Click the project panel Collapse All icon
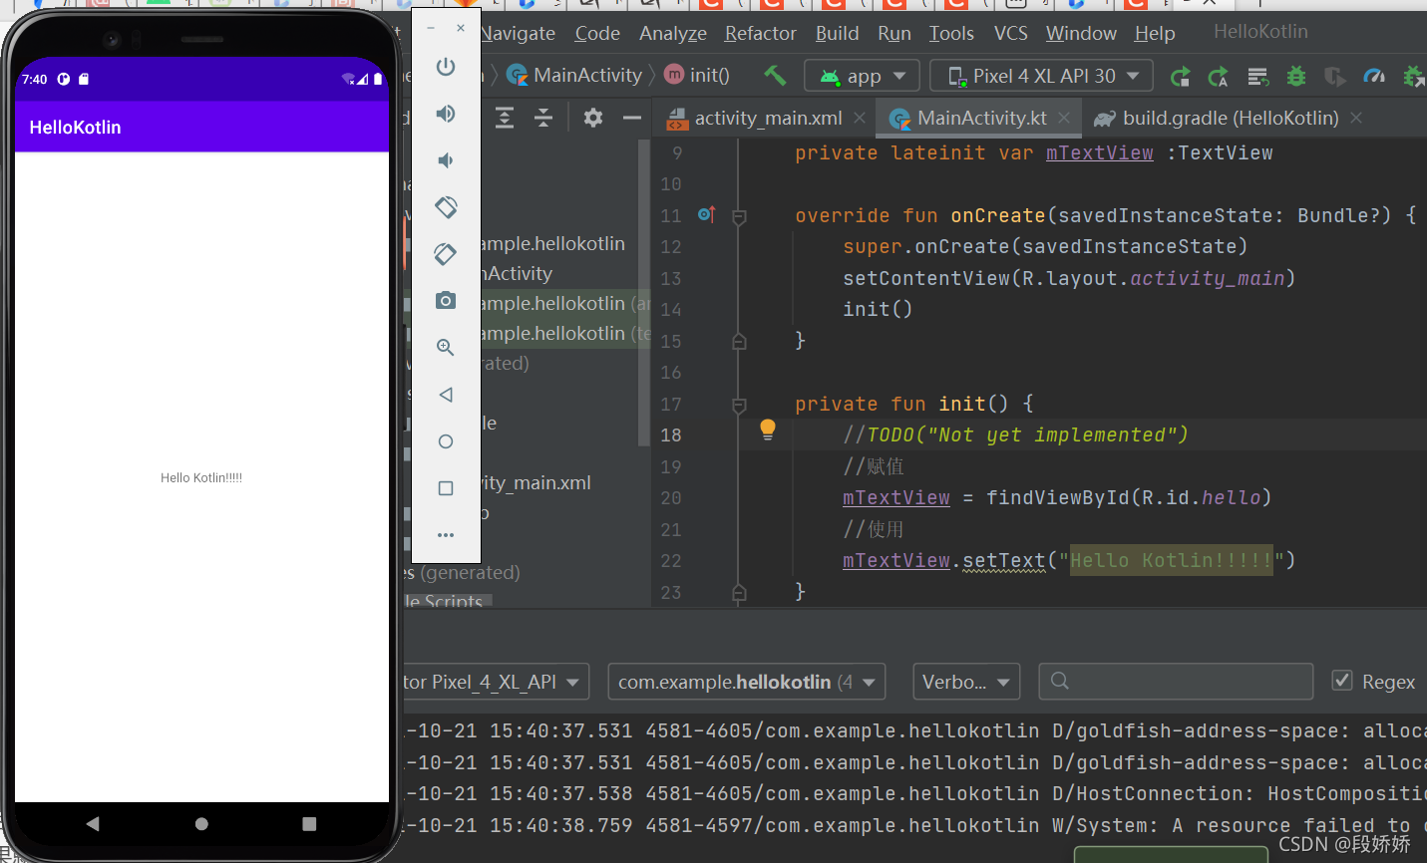This screenshot has width=1427, height=863. (543, 118)
